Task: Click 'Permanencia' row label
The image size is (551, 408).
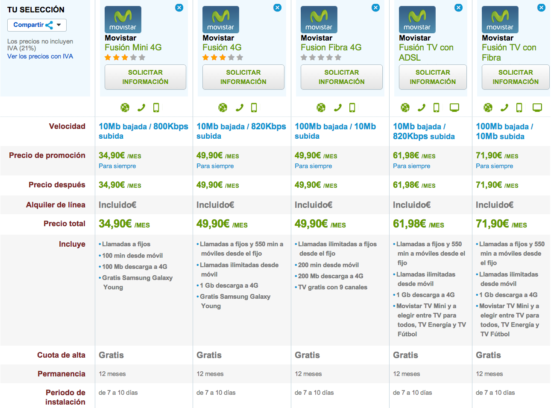Action: (x=62, y=374)
